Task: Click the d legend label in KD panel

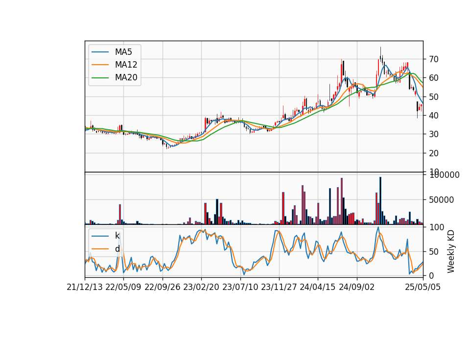Action: [x=117, y=249]
